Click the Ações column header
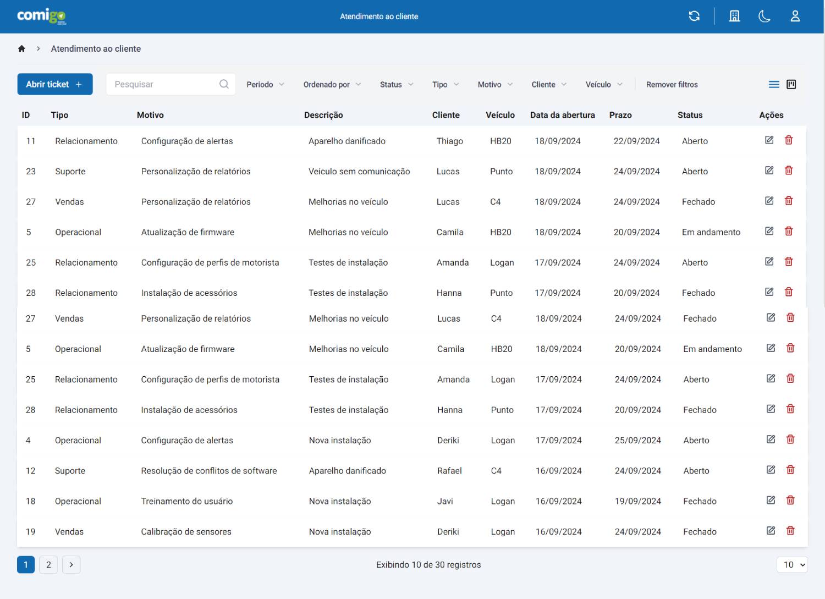This screenshot has width=825, height=599. point(771,115)
